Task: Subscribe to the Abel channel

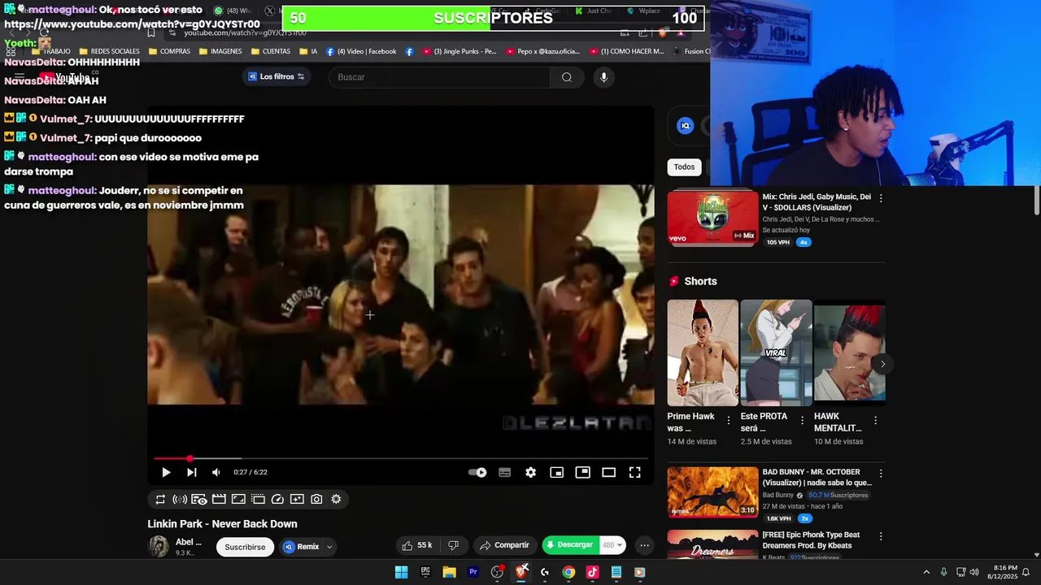Action: point(245,547)
